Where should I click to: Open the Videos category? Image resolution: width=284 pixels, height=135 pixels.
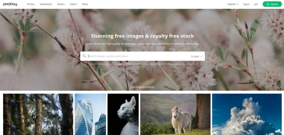(x=73, y=4)
